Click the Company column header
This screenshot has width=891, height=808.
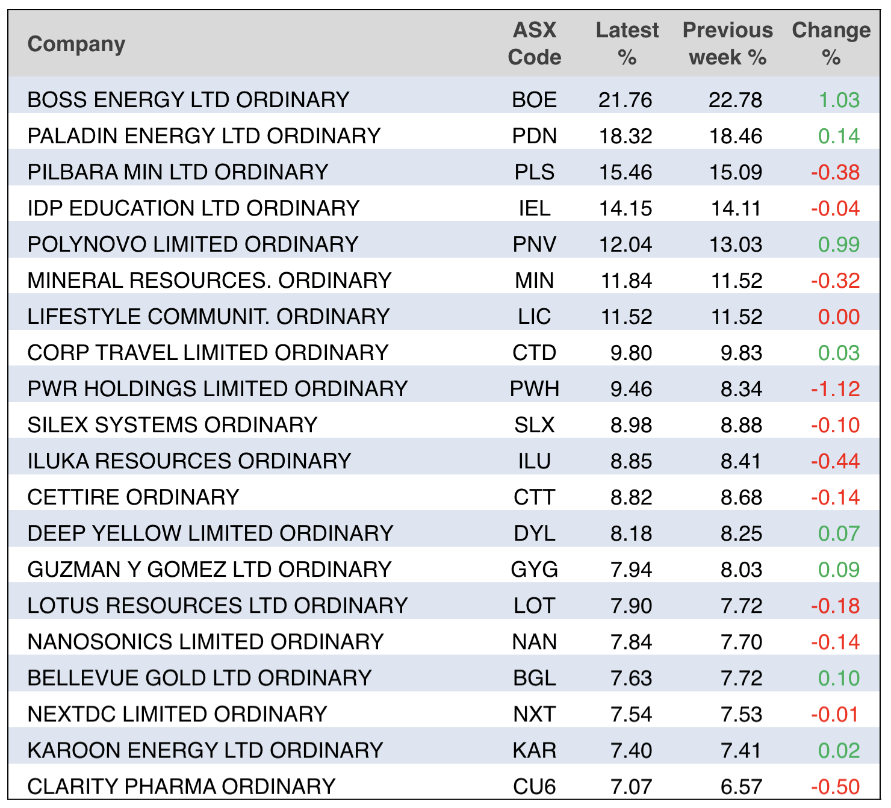click(x=76, y=44)
